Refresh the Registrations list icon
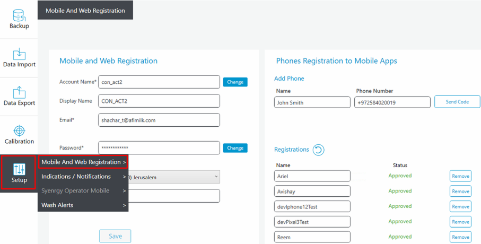The height and width of the screenshot is (244, 481). [x=318, y=150]
